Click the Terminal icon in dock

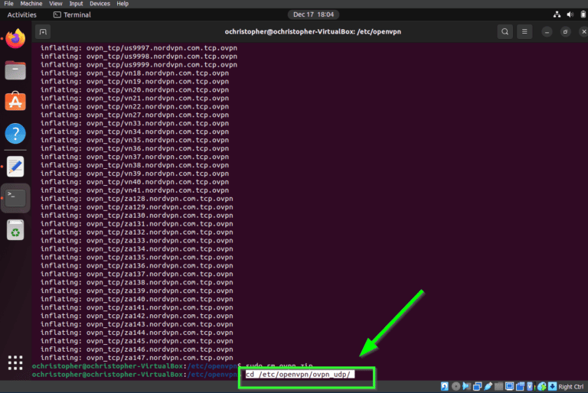[15, 197]
